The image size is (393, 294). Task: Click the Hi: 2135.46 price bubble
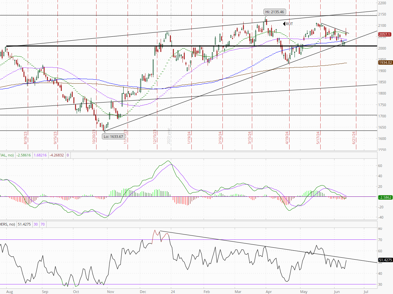(x=275, y=12)
